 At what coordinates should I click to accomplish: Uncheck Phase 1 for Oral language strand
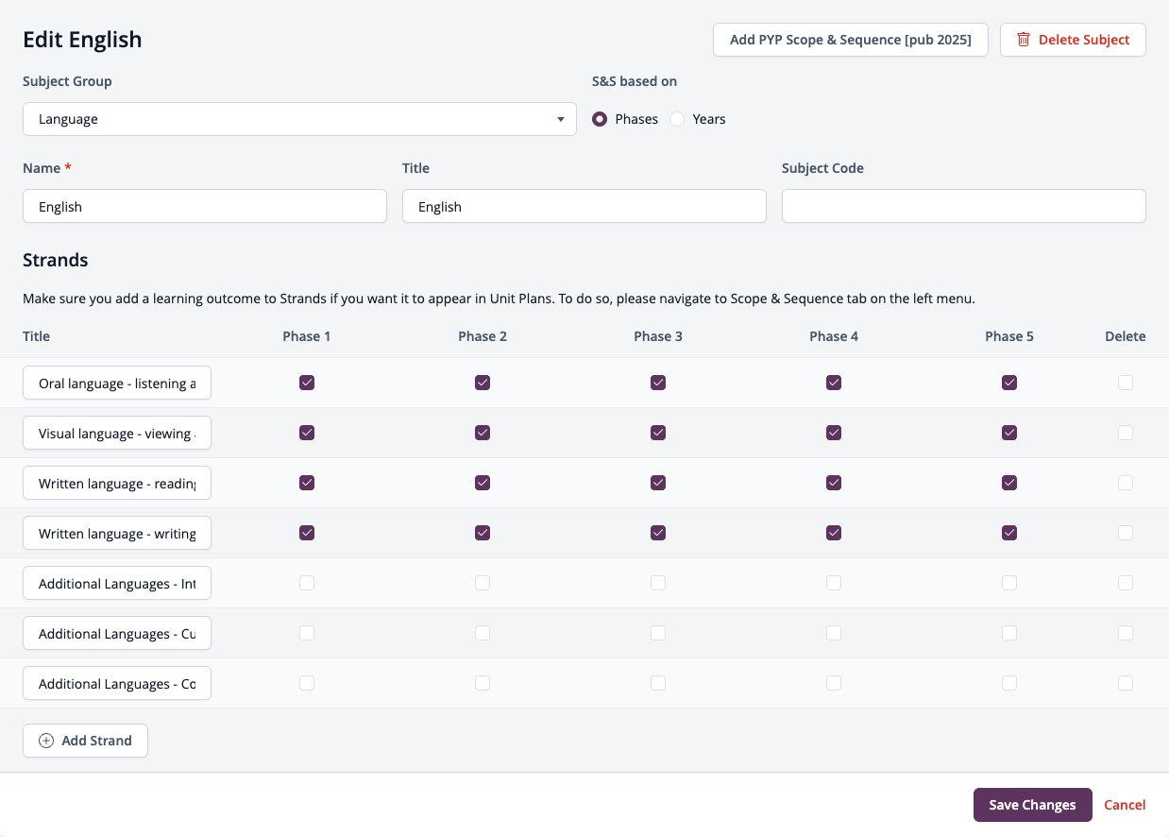point(307,383)
